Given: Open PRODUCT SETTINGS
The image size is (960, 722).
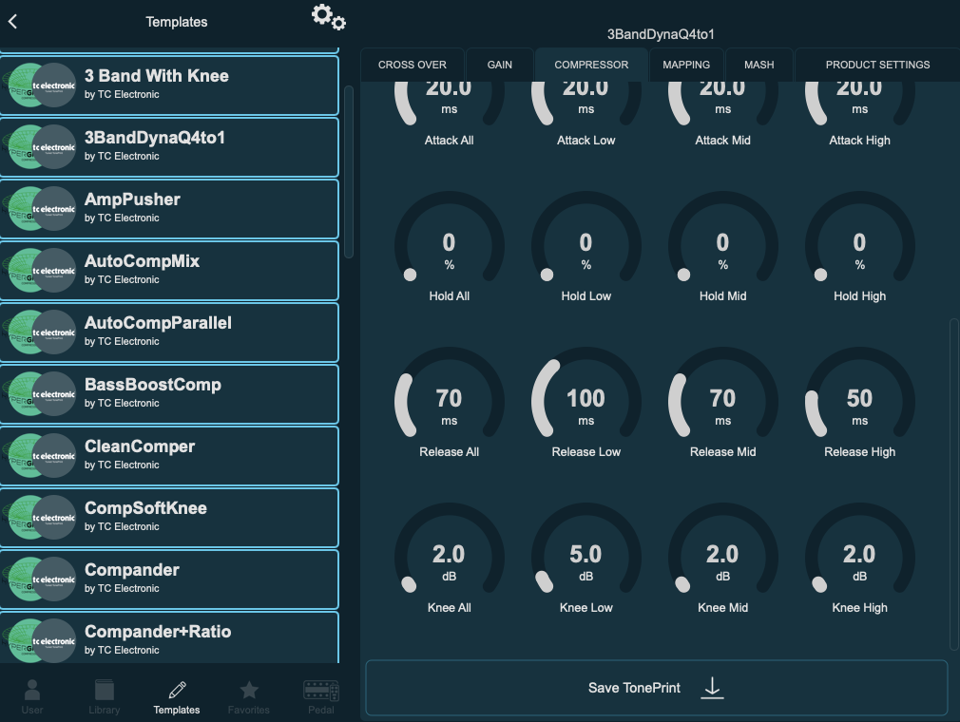Looking at the screenshot, I should [x=876, y=65].
